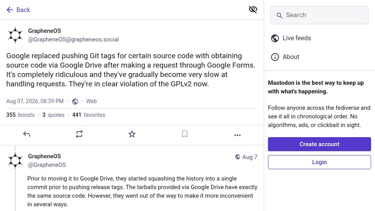This screenshot has width=375, height=211.
Task: Click 'Mastodon is the best way' heading
Action: tap(316, 87)
